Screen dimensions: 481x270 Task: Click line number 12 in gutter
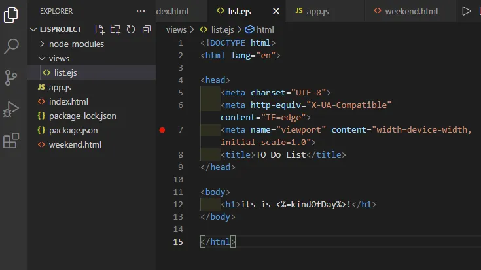click(x=178, y=205)
